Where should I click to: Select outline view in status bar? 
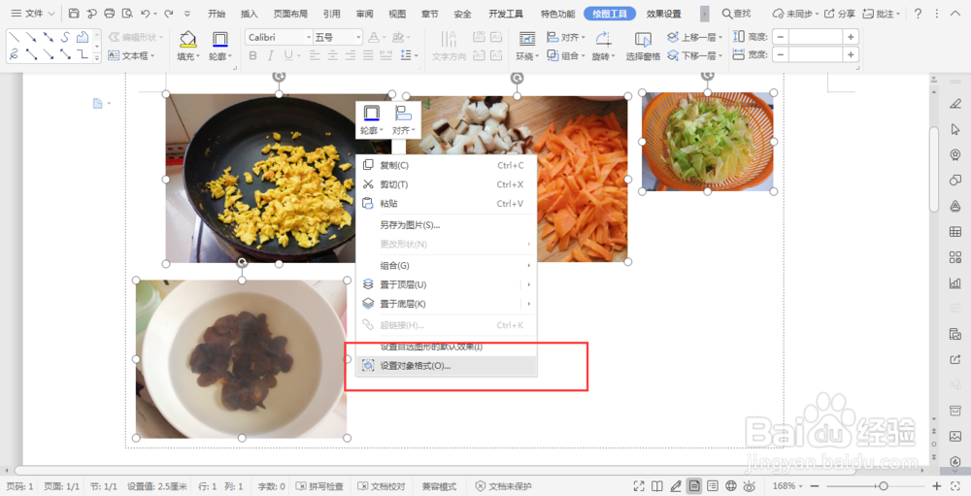click(713, 486)
